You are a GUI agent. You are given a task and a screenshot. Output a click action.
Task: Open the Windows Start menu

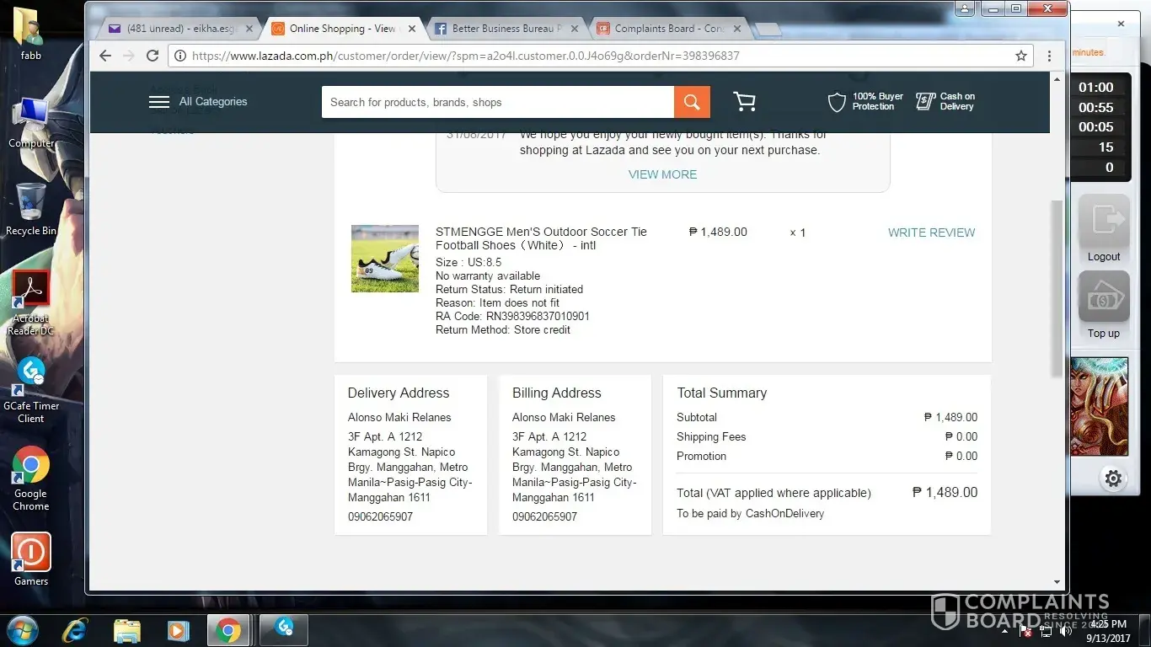click(x=23, y=630)
